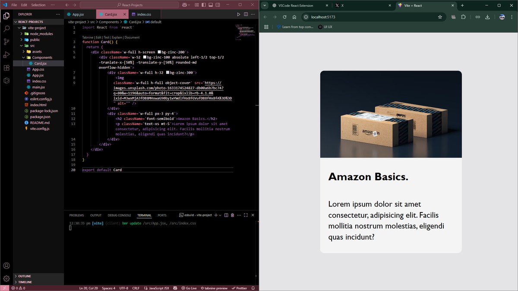Open the Manage gear in the activity bar
Image resolution: width=518 pixels, height=291 pixels.
click(6, 278)
